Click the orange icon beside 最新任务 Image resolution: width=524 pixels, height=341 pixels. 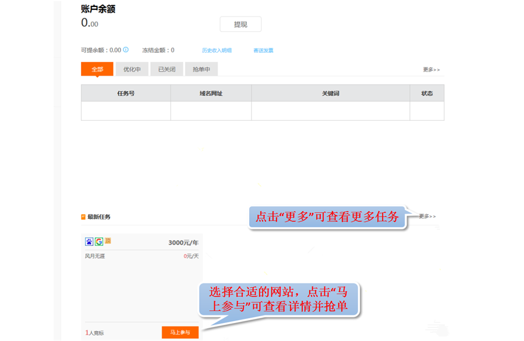[x=83, y=217]
